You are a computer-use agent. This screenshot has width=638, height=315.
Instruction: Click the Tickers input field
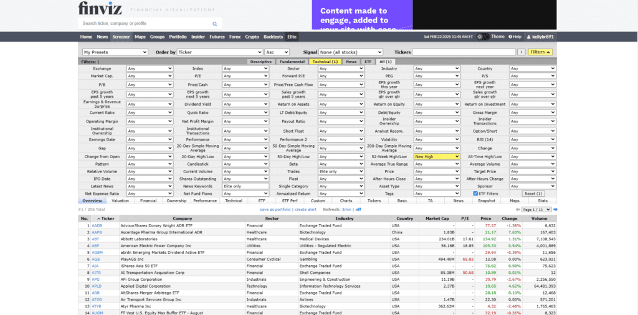pyautogui.click(x=464, y=52)
